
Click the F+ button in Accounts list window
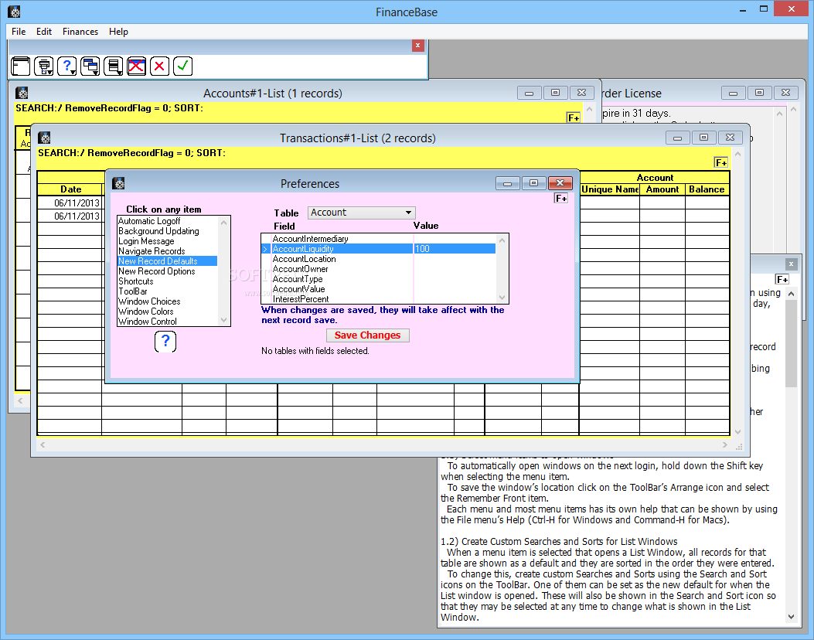click(573, 117)
